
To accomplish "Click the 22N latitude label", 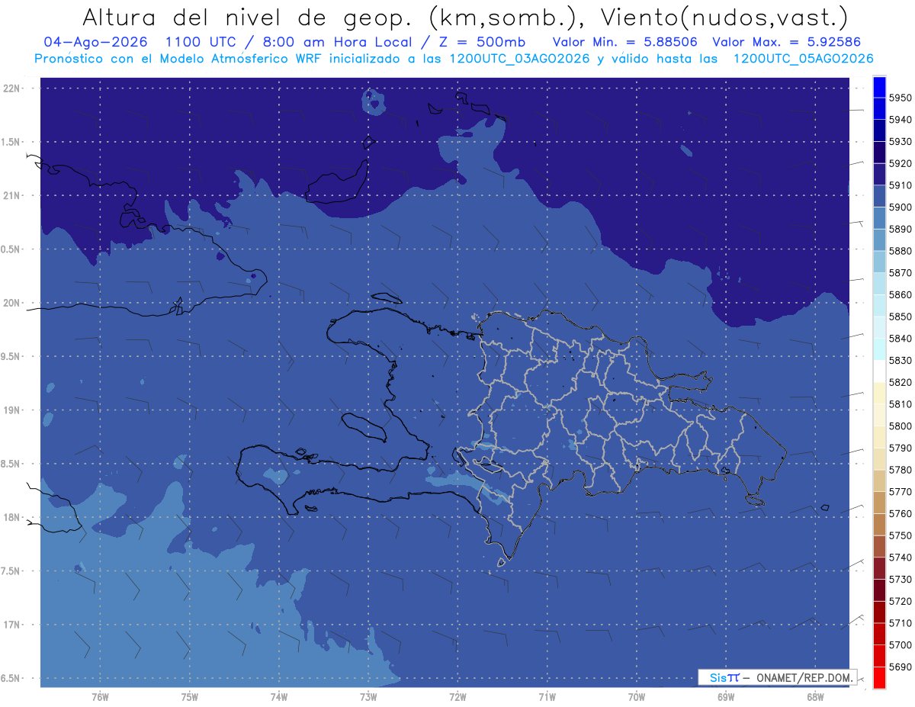I will point(11,88).
